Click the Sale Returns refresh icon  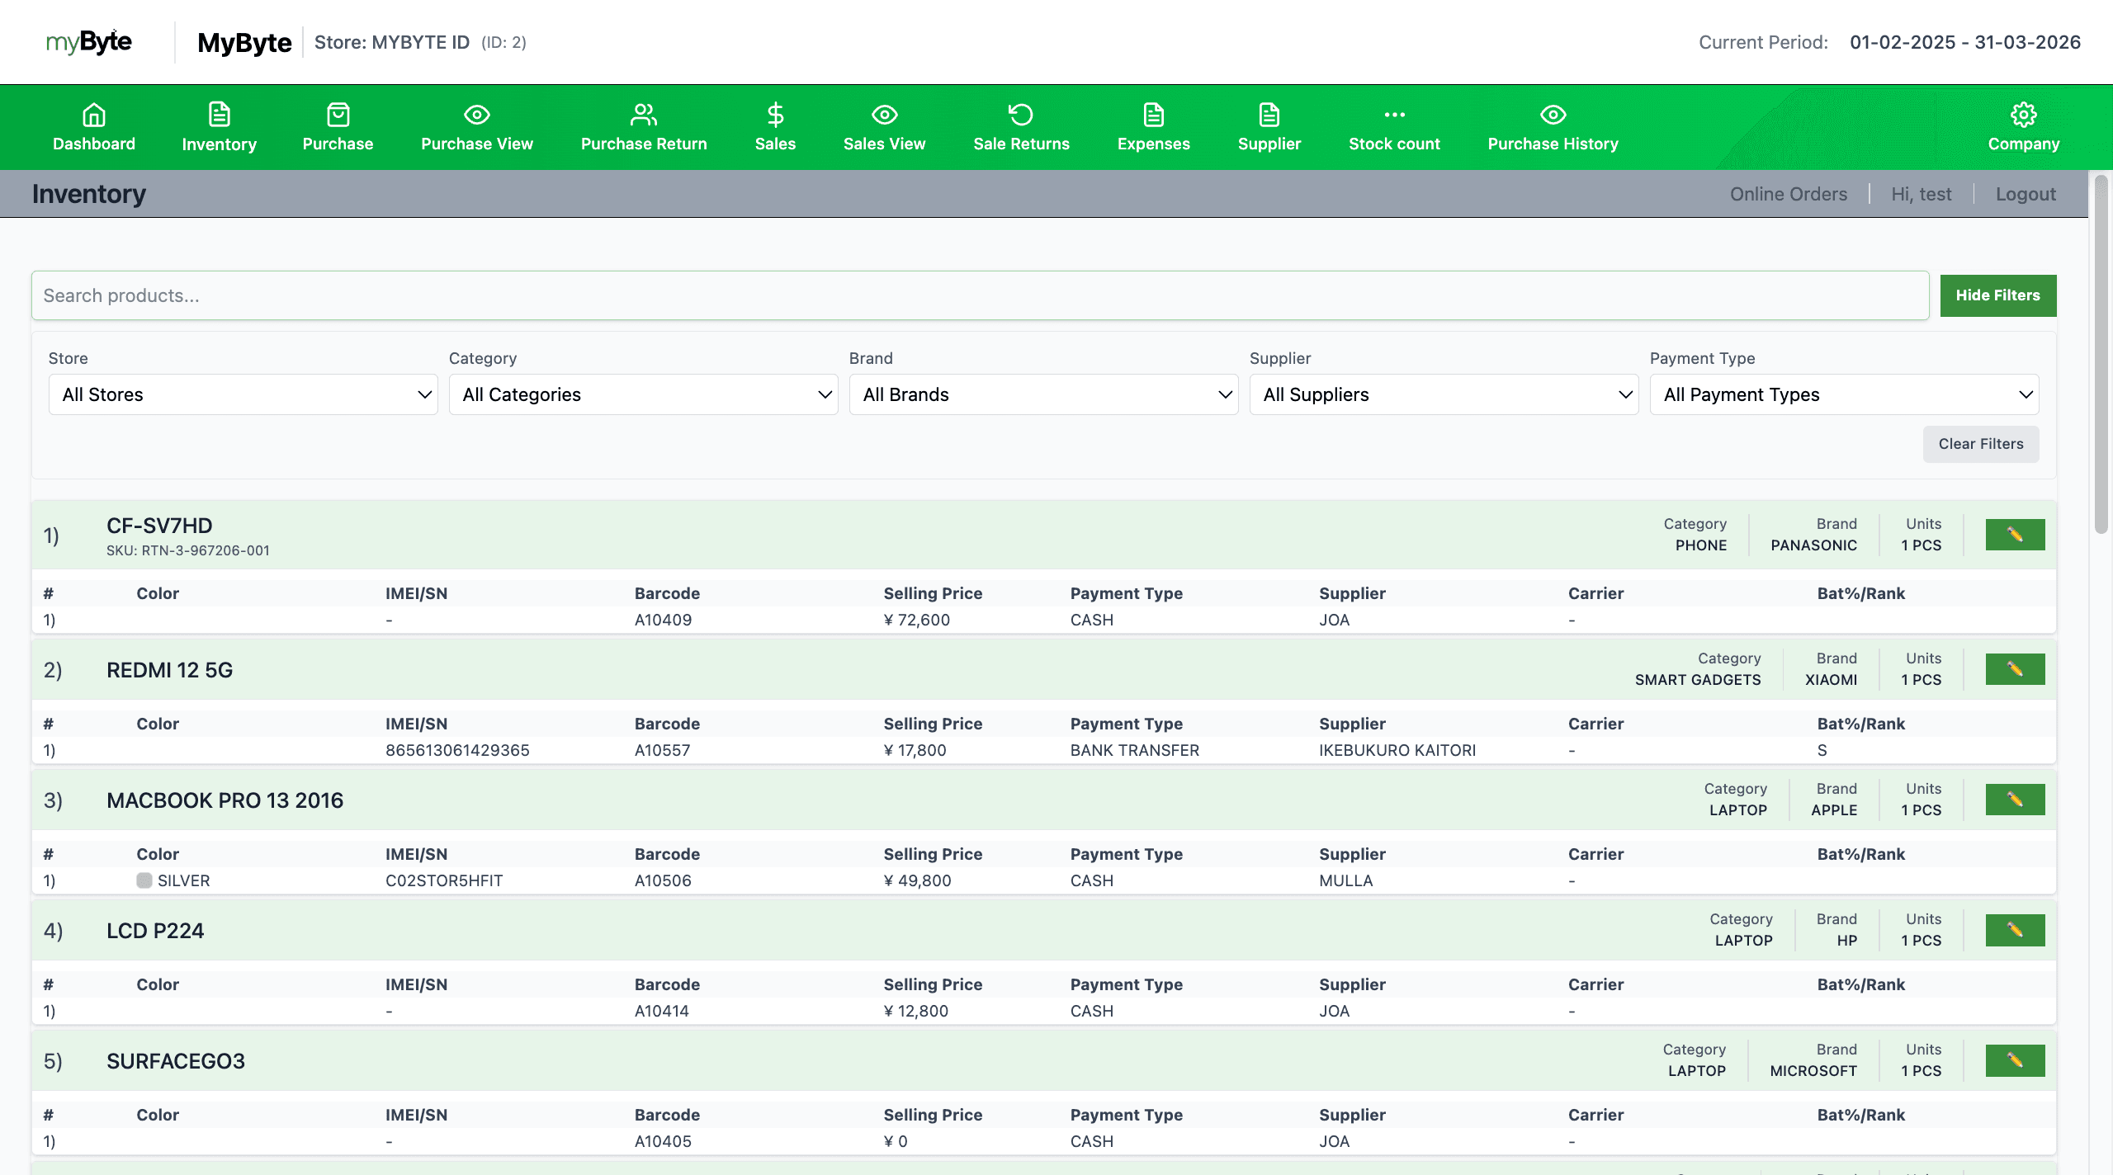(1021, 115)
